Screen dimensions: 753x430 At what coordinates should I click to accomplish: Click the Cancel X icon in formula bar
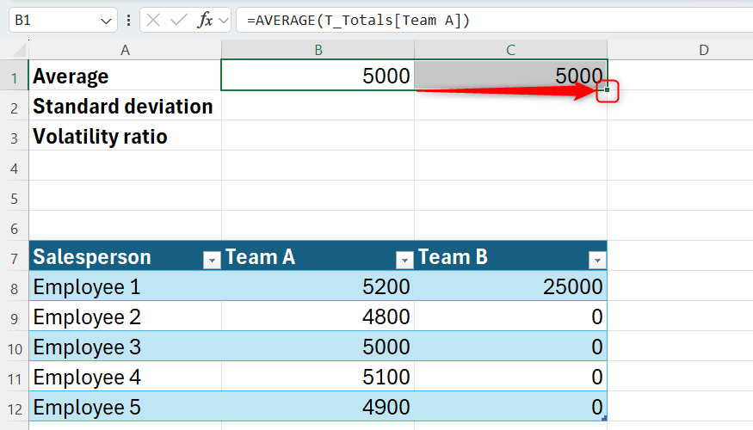(154, 21)
